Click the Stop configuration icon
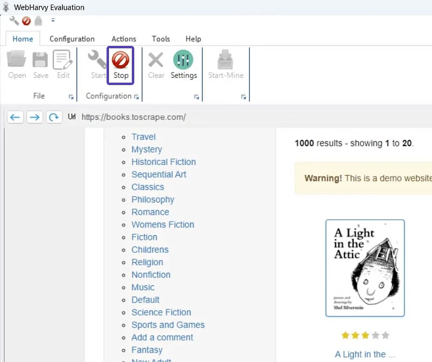 120,61
